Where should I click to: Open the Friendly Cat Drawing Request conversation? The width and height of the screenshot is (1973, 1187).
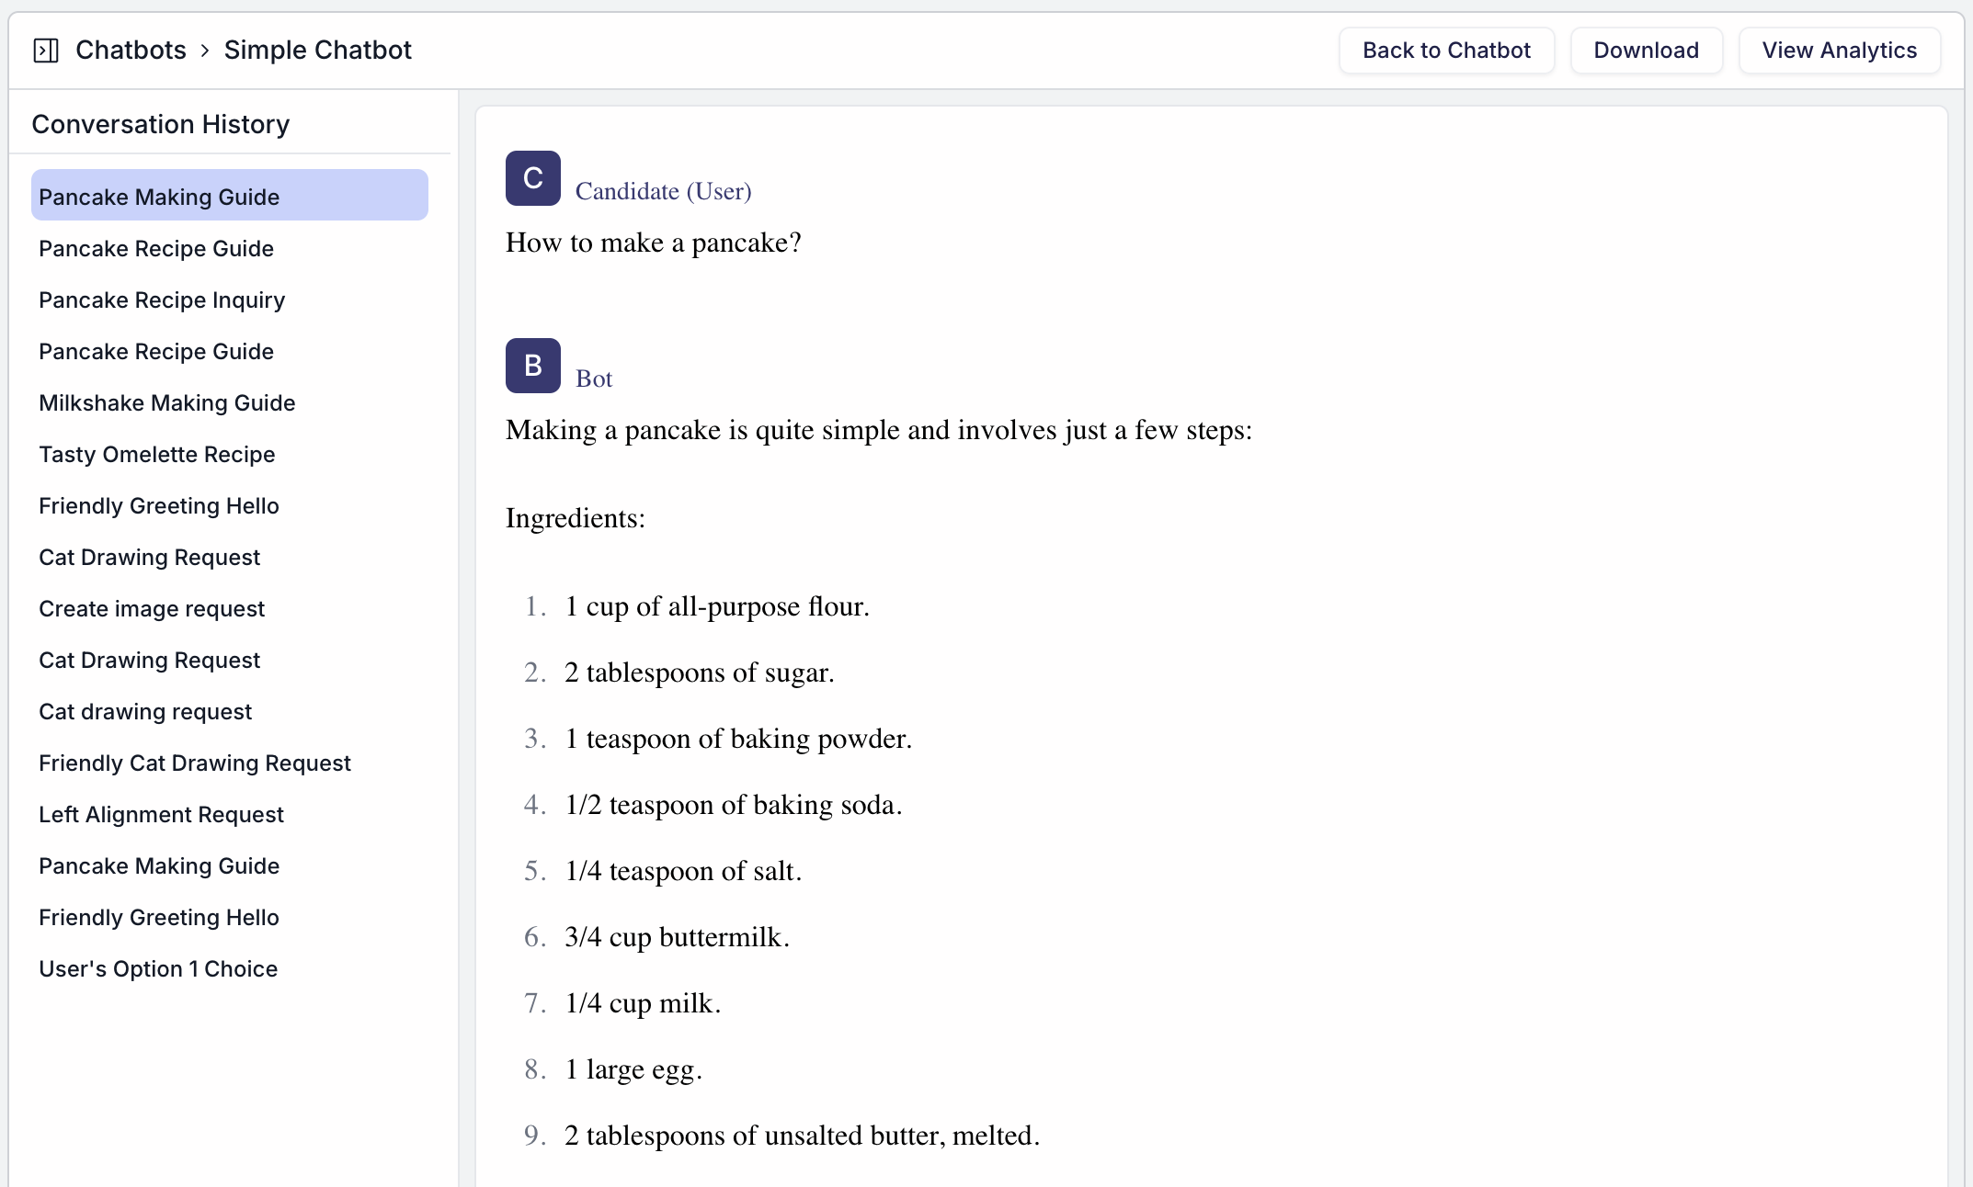pyautogui.click(x=194, y=763)
